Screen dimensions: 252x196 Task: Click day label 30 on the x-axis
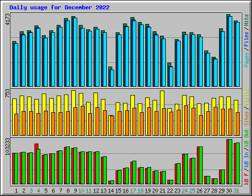229,191
